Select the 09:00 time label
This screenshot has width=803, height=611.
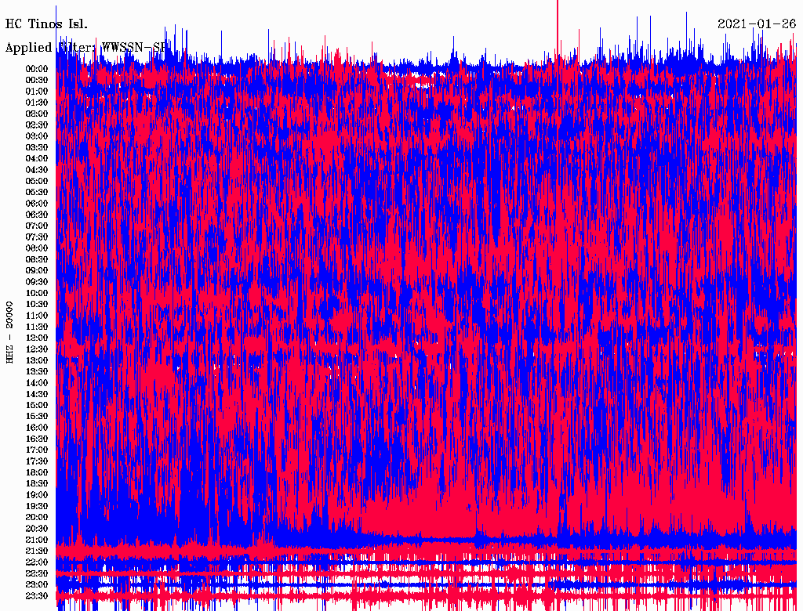36,271
